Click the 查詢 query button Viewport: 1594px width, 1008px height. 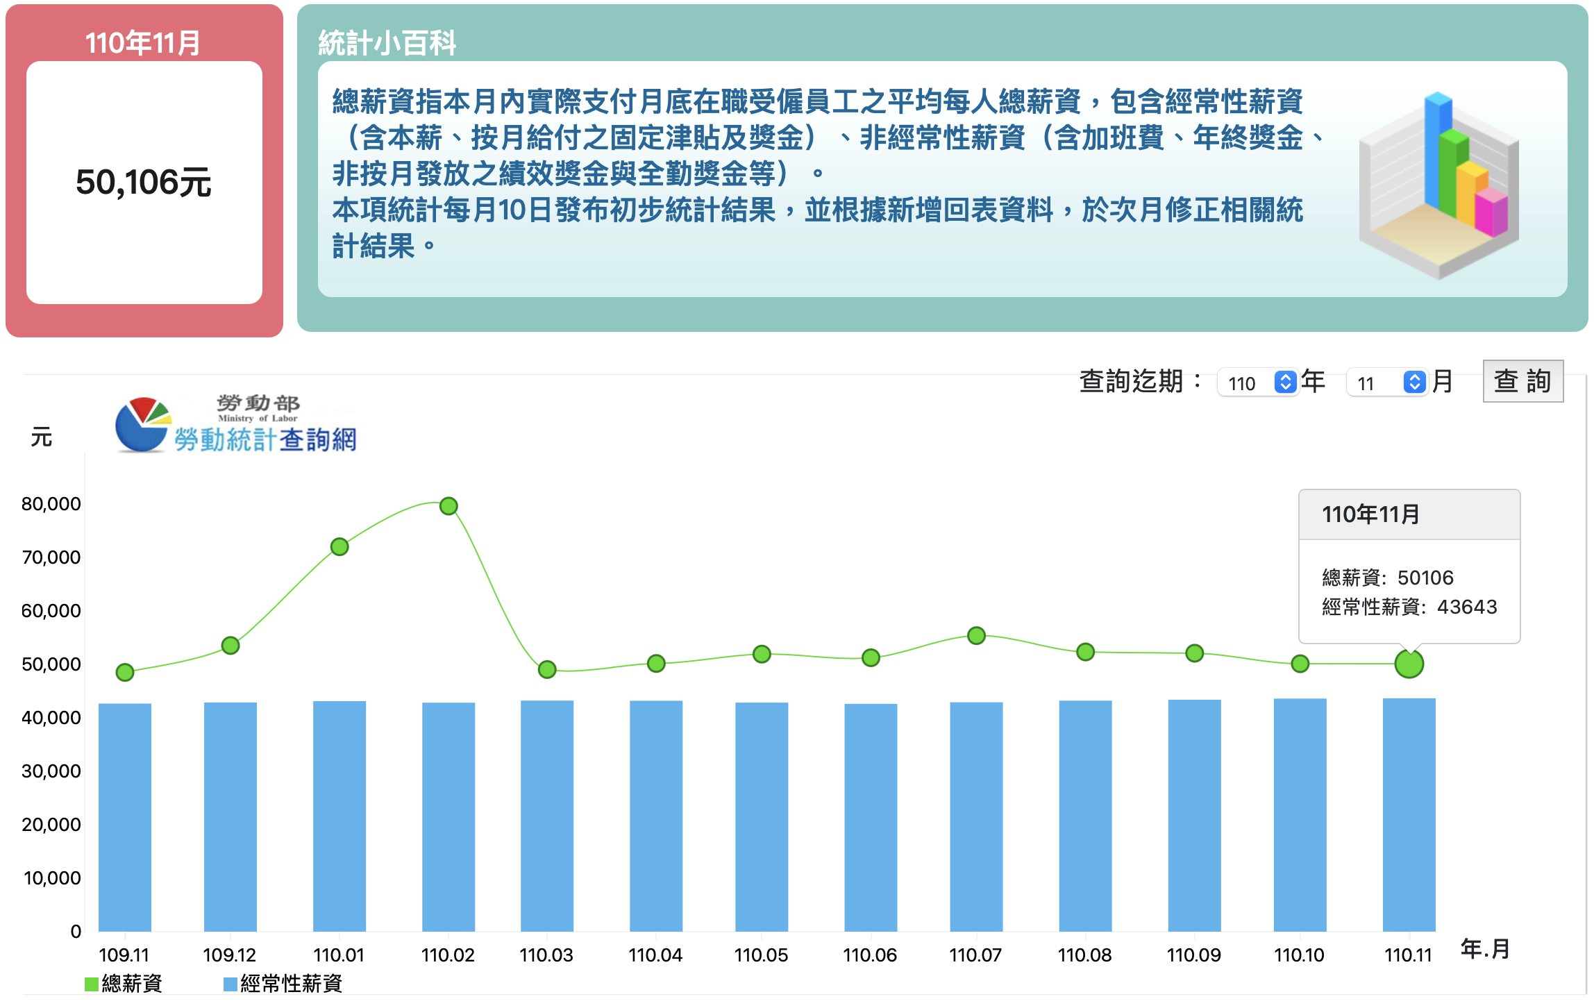pos(1522,380)
